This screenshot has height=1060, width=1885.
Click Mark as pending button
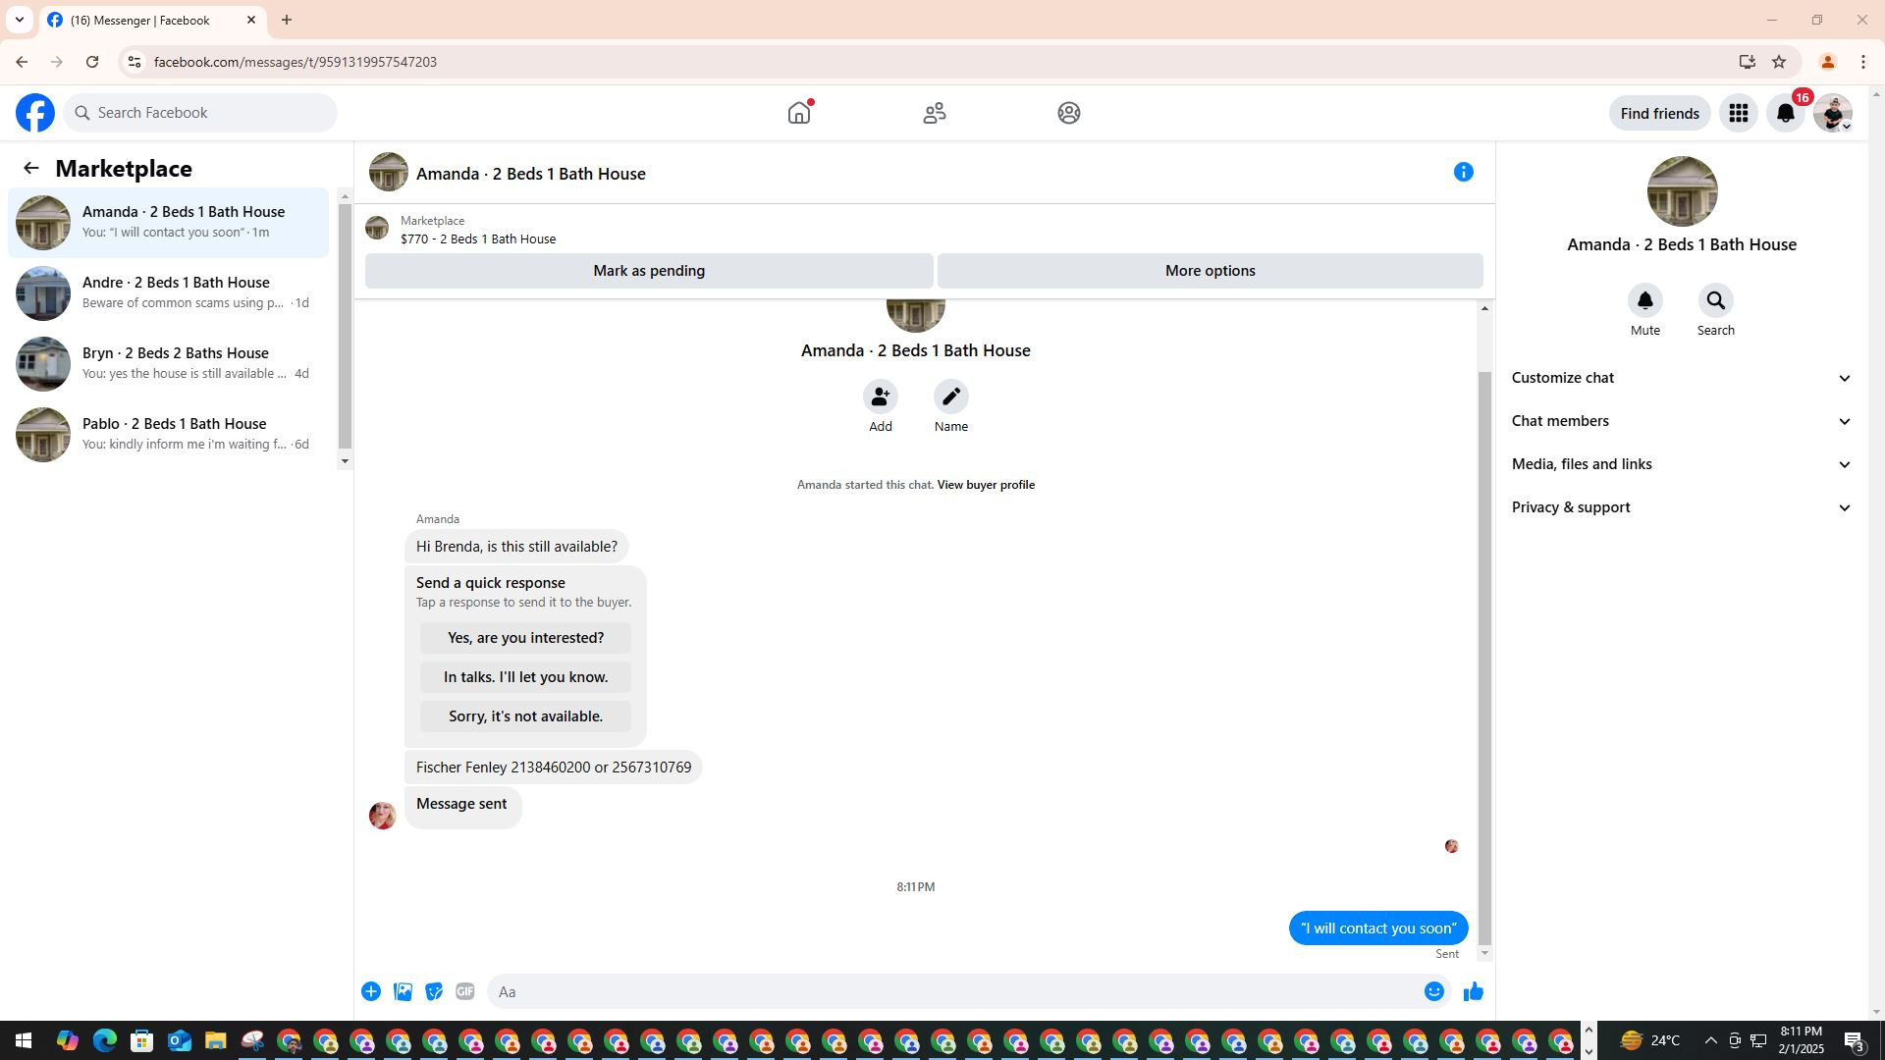point(648,271)
